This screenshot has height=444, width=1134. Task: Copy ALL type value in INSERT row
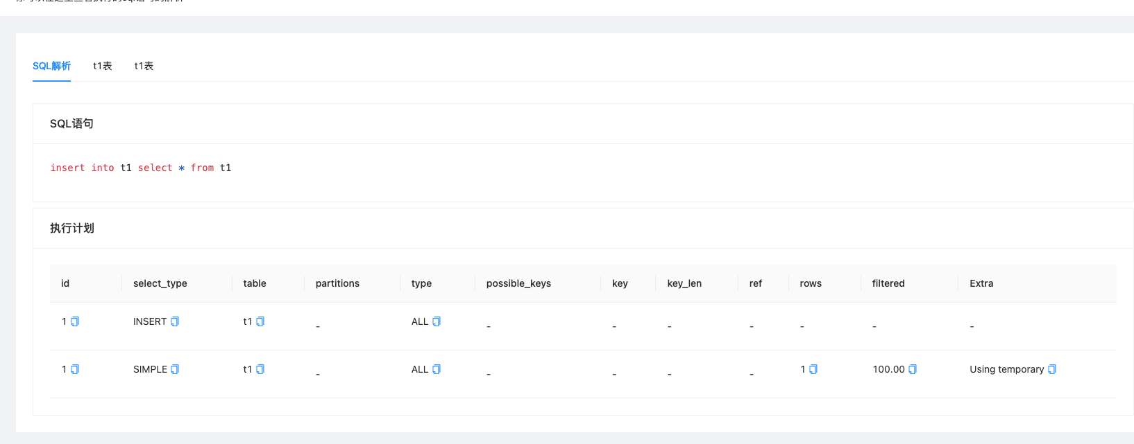(437, 321)
